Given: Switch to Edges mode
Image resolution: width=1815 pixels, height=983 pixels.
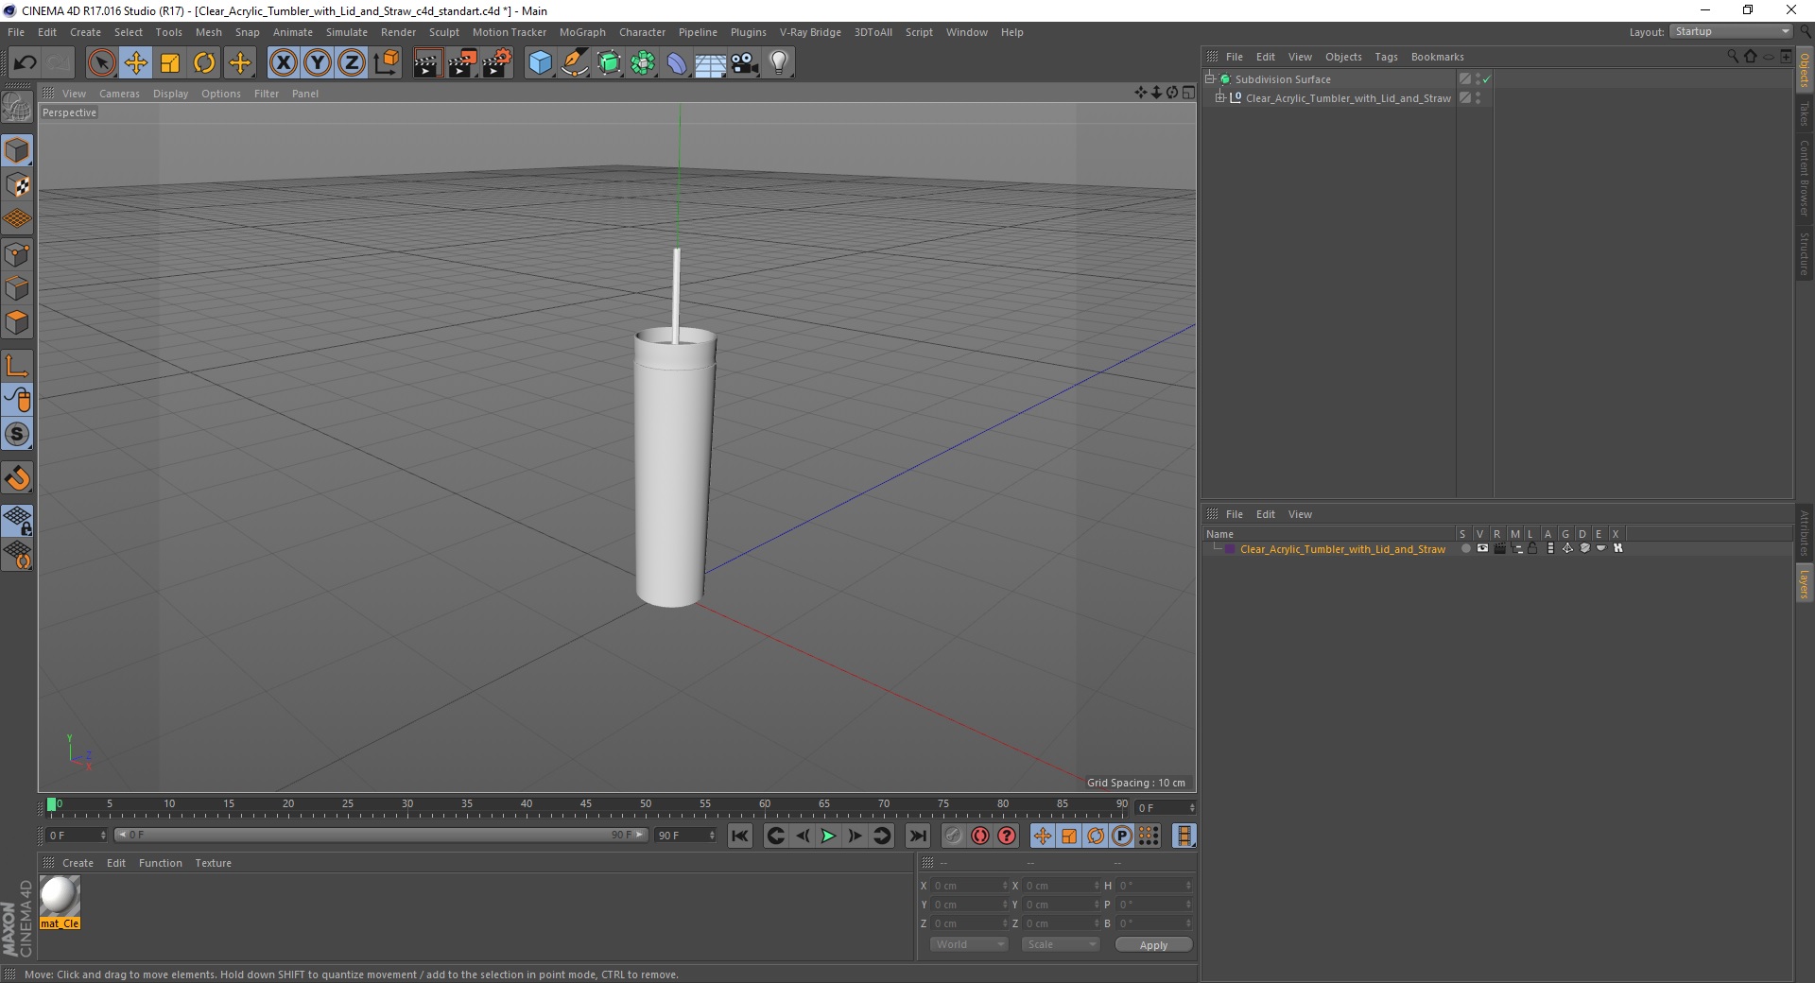Looking at the screenshot, I should 17,288.
